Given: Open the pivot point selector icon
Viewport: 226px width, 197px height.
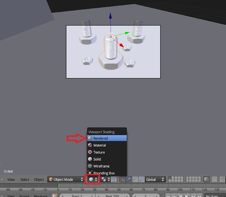Looking at the screenshot, I should tap(105, 179).
